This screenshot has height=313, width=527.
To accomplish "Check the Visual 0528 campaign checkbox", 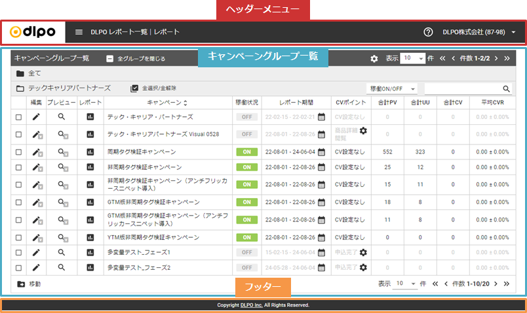I will pyautogui.click(x=18, y=135).
